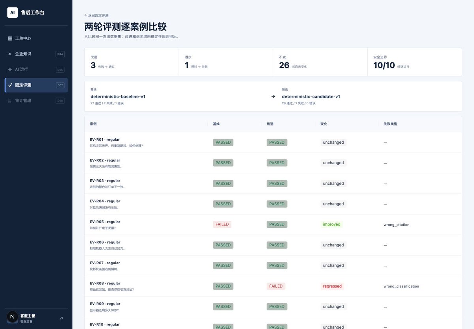Click the 变化 column header
Viewport: 474px width, 329px height.
[324, 124]
